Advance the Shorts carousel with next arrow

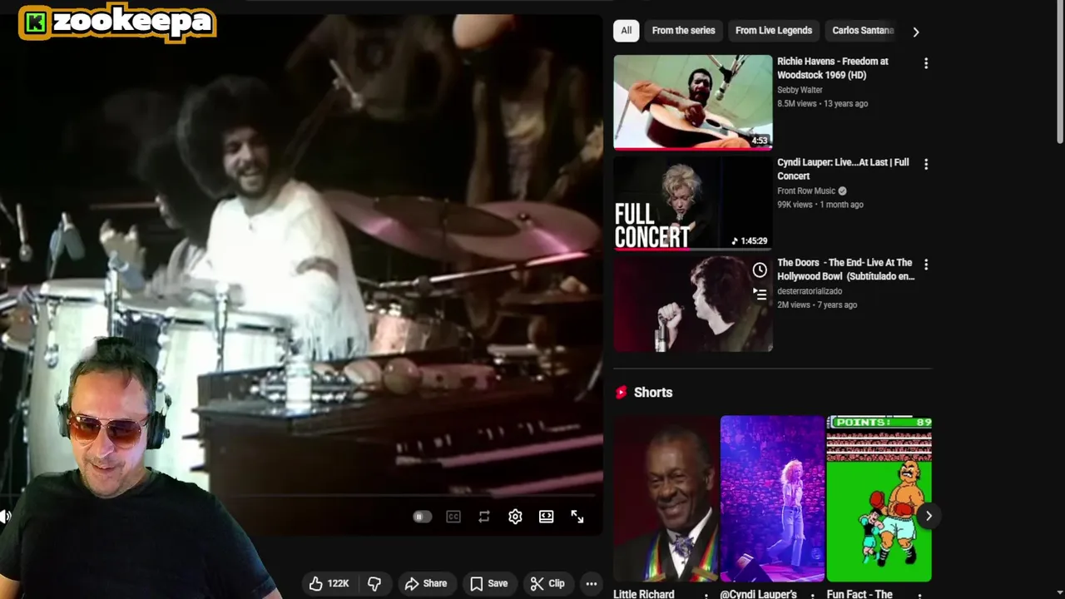coord(929,516)
